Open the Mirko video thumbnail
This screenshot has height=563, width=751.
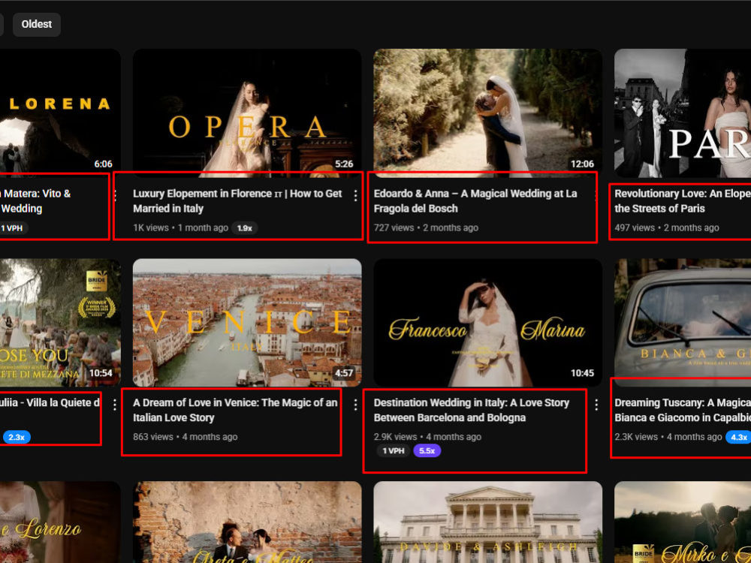coord(683,522)
